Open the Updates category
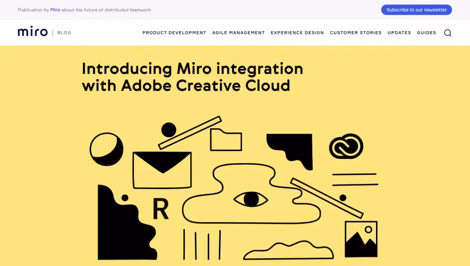Screen dimensions: 470x266 (399, 33)
